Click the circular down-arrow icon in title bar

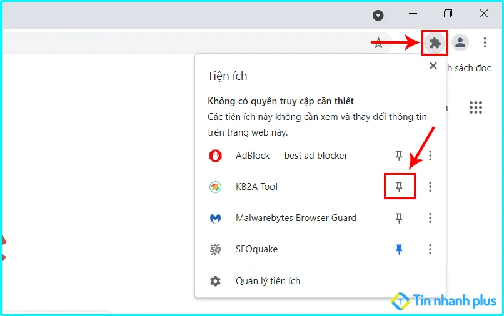click(x=378, y=15)
